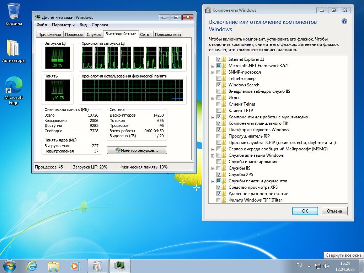Expand the SNMP-протокол node
The image size is (364, 273).
213,73
